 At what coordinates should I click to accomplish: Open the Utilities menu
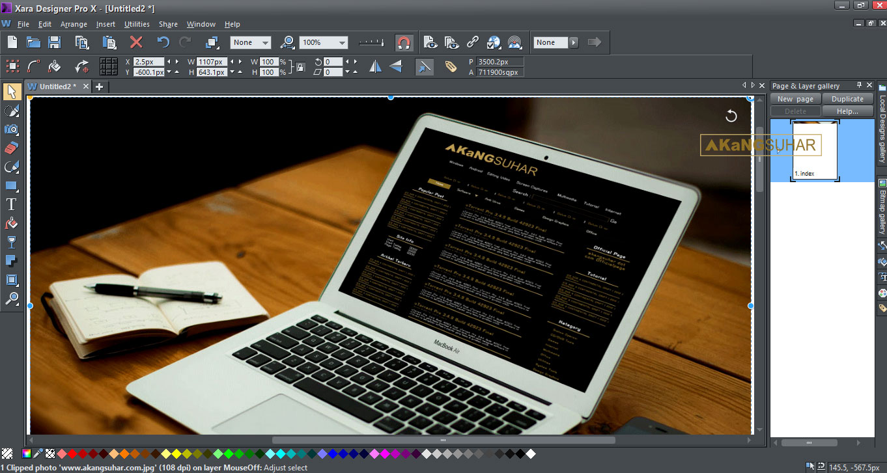tap(137, 24)
